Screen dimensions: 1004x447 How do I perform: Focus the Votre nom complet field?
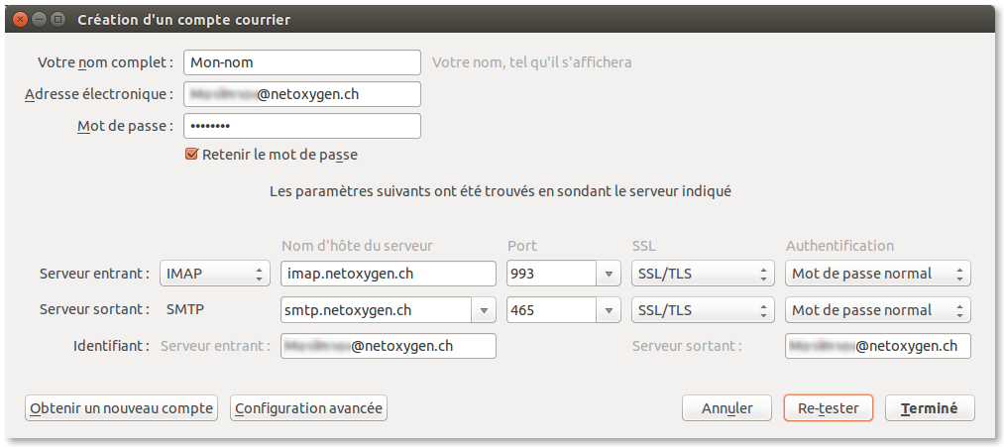302,61
